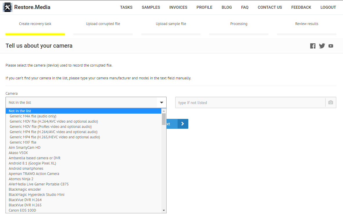Open the Twitter bird icon
The width and height of the screenshot is (343, 220).
coord(322,46)
